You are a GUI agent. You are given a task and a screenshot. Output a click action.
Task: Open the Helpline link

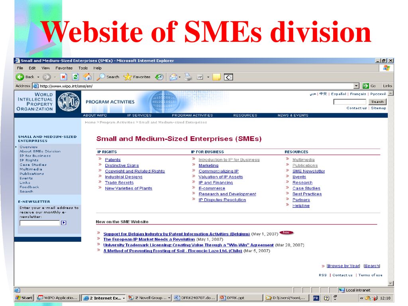click(301, 206)
